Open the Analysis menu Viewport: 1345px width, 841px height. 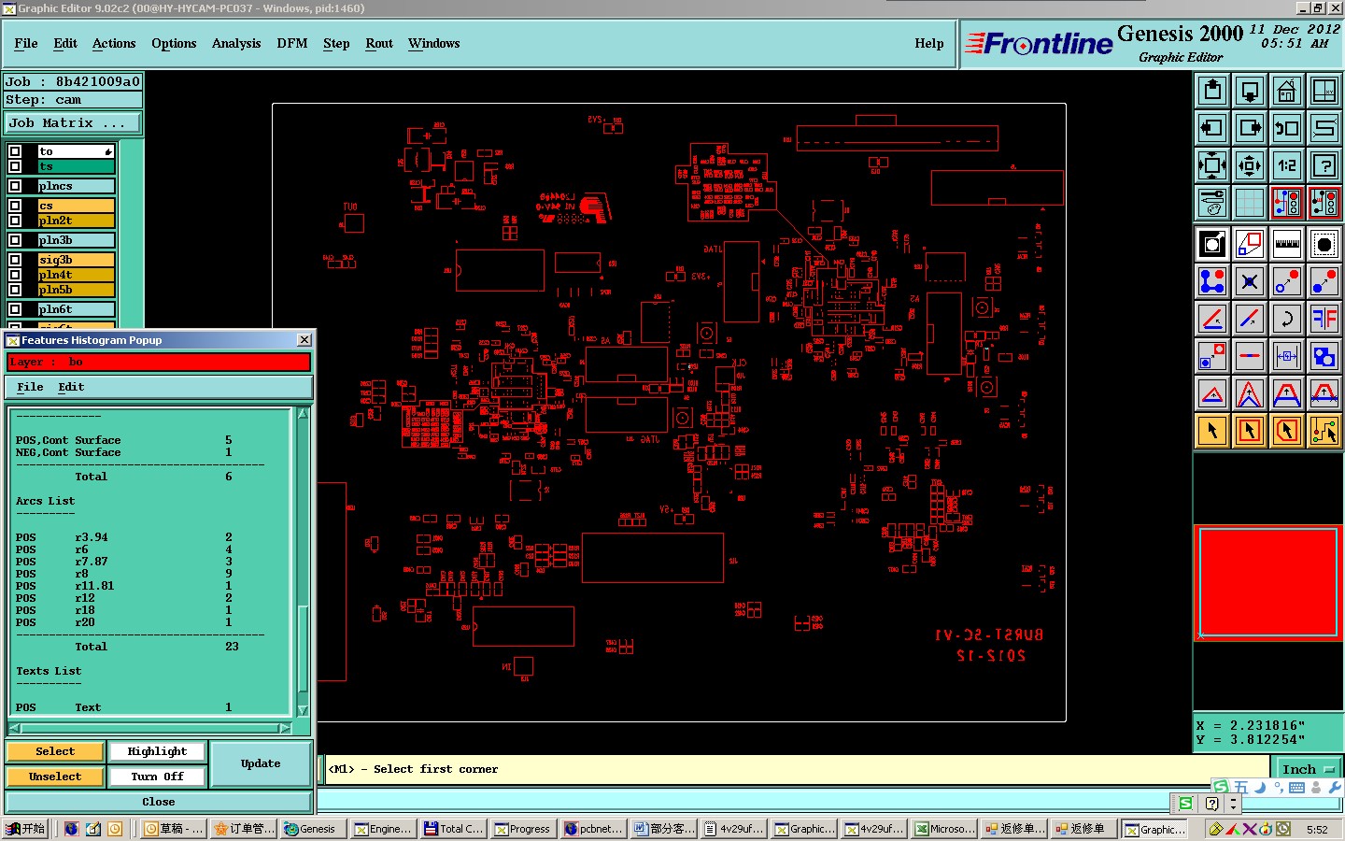[236, 43]
